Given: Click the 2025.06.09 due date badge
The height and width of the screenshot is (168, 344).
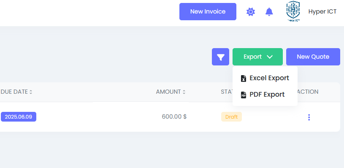Looking at the screenshot, I should pos(19,117).
